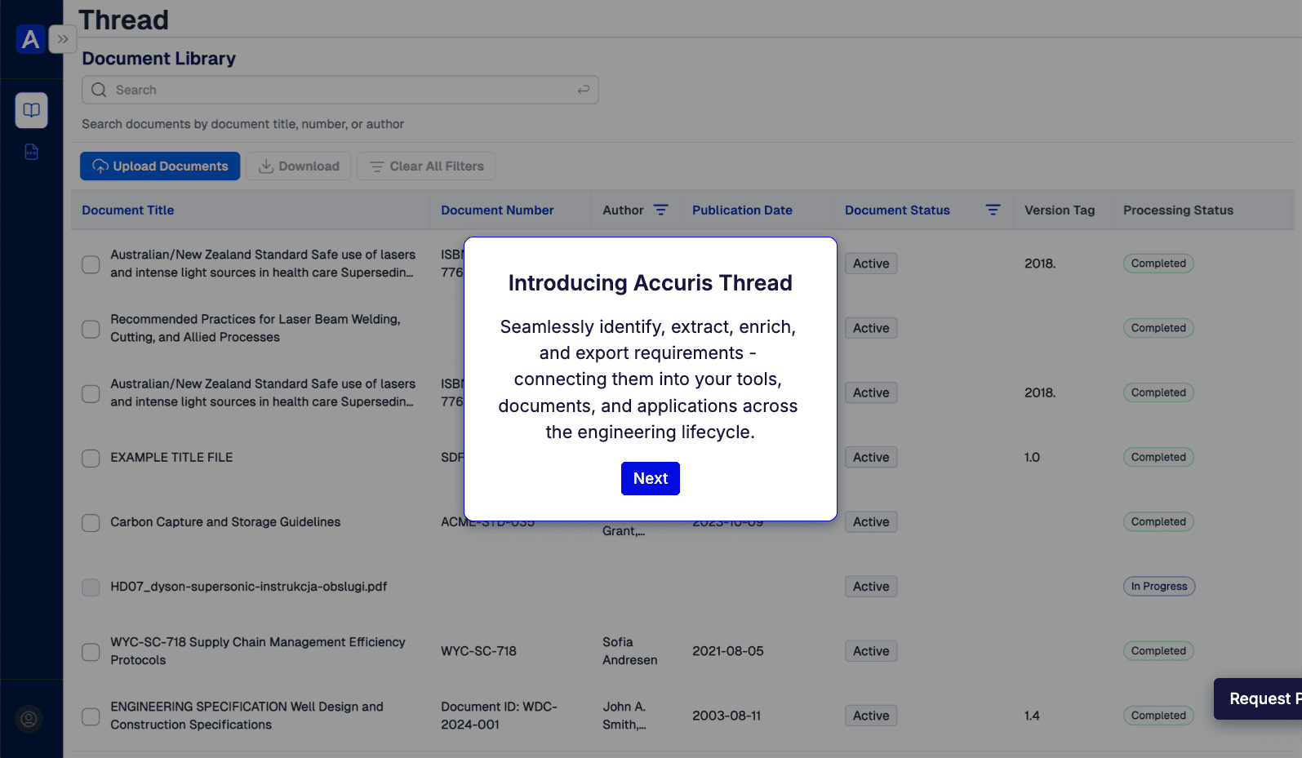Click 'Document ID: WDC-2024-001' number cell

click(x=499, y=716)
